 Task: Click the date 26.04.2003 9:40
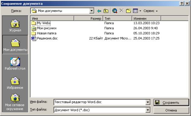click(x=145, y=28)
